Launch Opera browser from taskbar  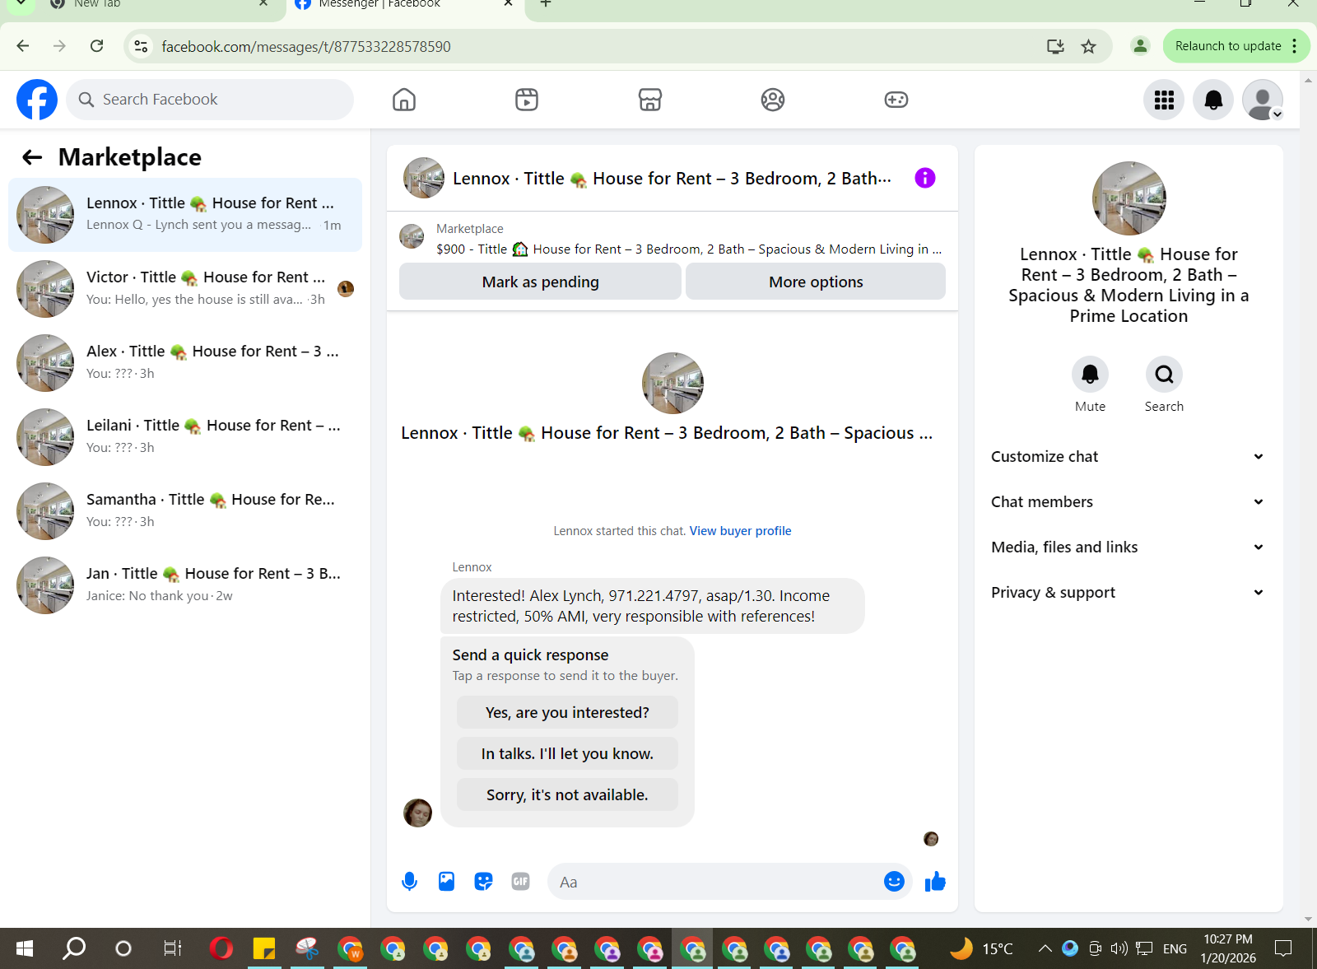221,948
